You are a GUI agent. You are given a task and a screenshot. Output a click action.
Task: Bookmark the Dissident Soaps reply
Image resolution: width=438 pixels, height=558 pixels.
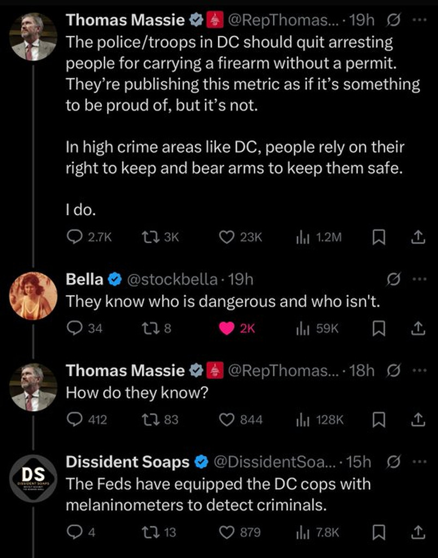379,532
